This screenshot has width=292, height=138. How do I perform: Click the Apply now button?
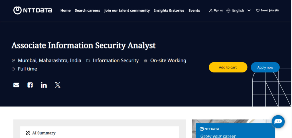[x=265, y=67]
